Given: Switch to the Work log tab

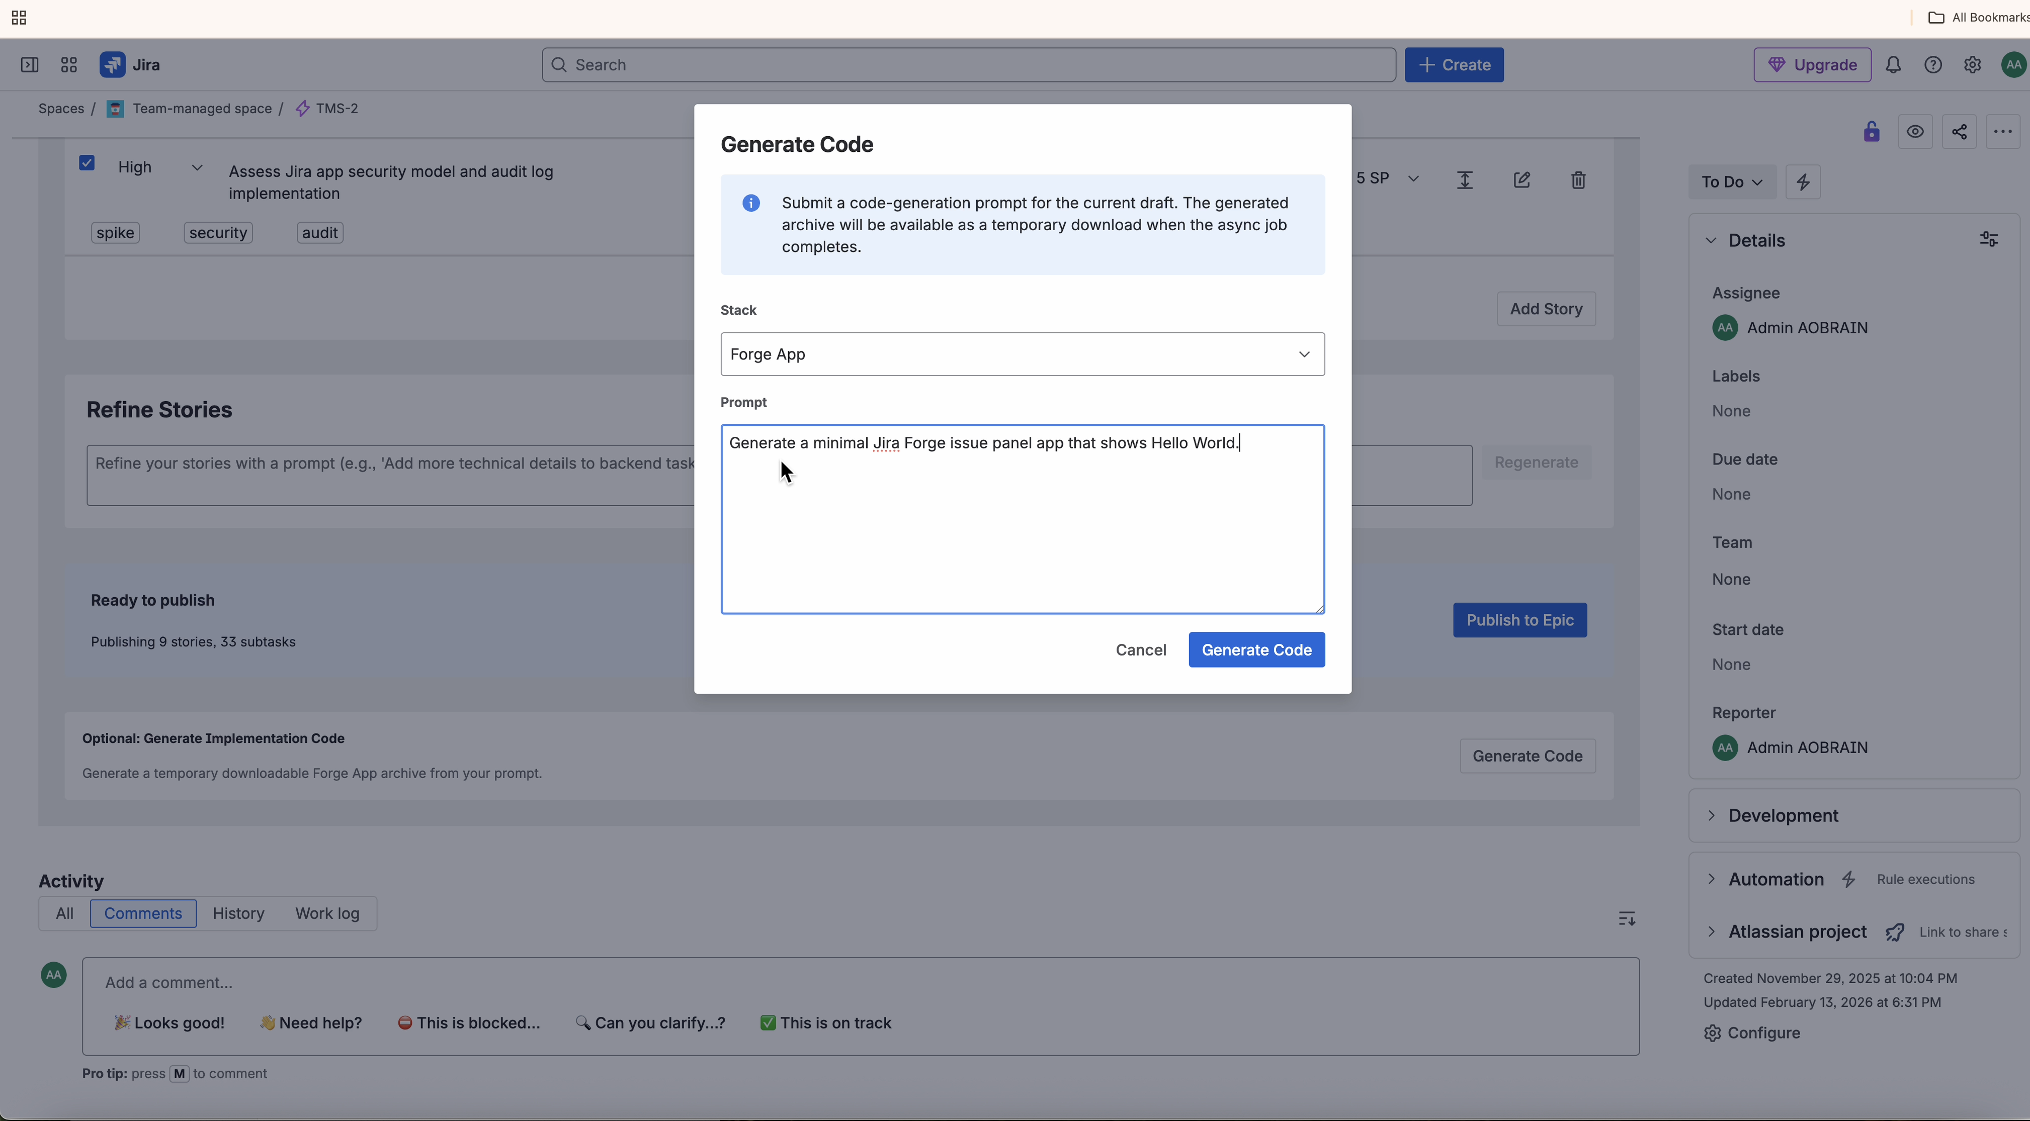Looking at the screenshot, I should coord(327,913).
